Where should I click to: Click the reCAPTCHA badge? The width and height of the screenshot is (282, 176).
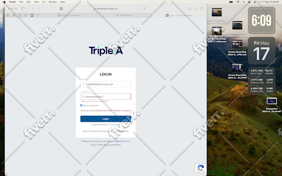(x=201, y=169)
